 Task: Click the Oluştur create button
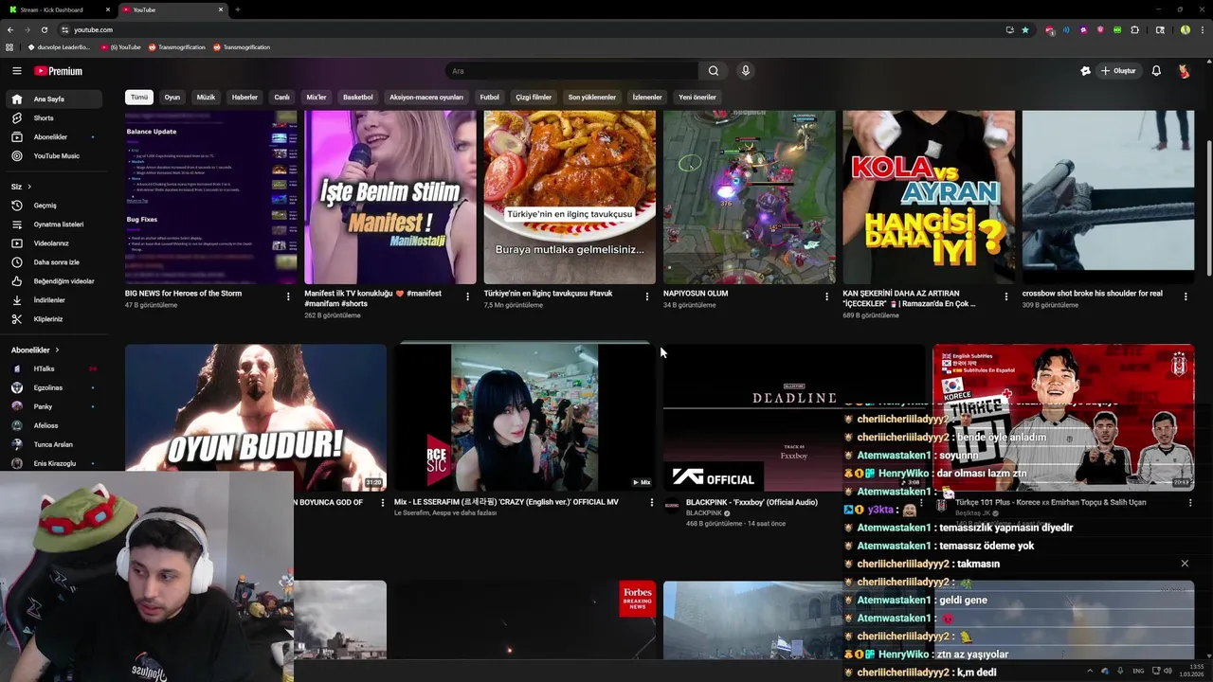pos(1118,71)
